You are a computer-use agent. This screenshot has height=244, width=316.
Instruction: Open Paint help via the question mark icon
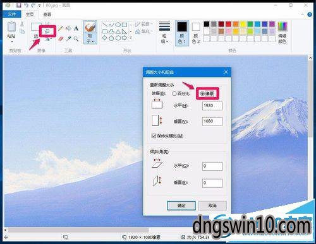pyautogui.click(x=310, y=15)
